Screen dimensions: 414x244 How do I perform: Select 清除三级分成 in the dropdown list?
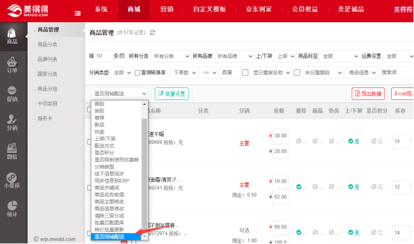point(110,216)
